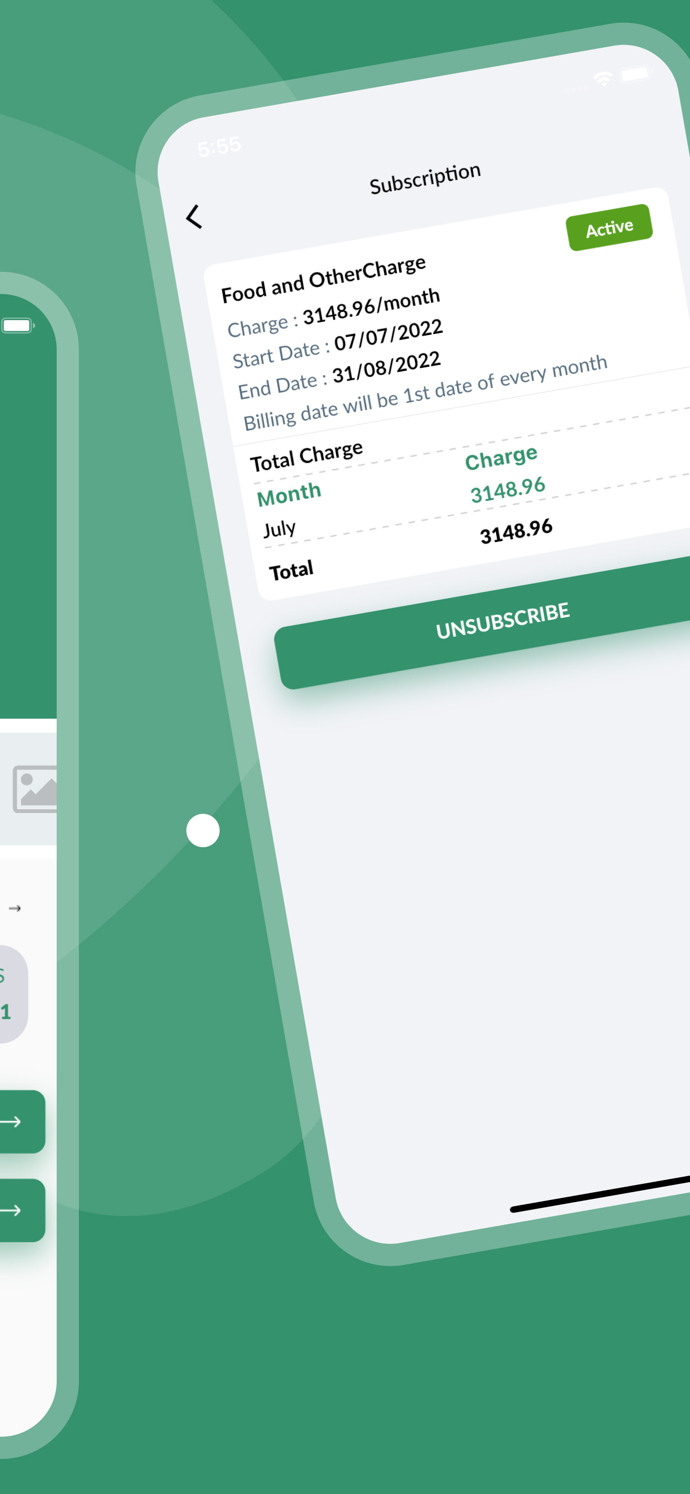Click the battery icon on tilted phone

coord(636,74)
